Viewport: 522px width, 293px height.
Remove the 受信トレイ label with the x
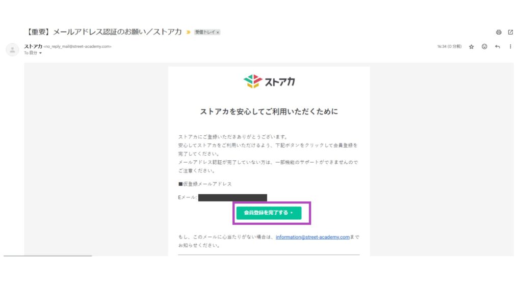(x=218, y=33)
